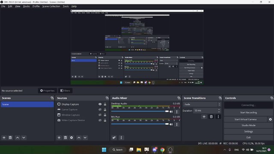The height and width of the screenshot is (154, 274).
Task: Open source properties gear in Sources toolbar
Action: tap(71, 138)
